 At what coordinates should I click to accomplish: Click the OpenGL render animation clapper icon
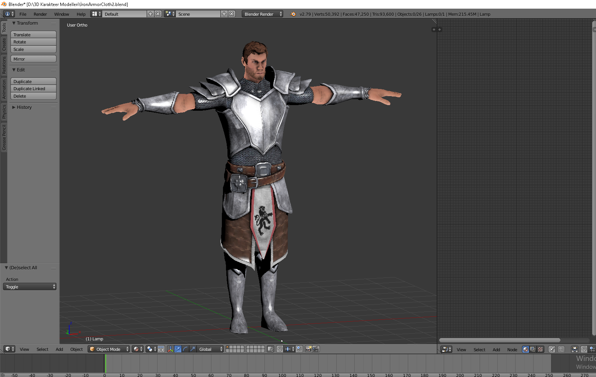[316, 349]
